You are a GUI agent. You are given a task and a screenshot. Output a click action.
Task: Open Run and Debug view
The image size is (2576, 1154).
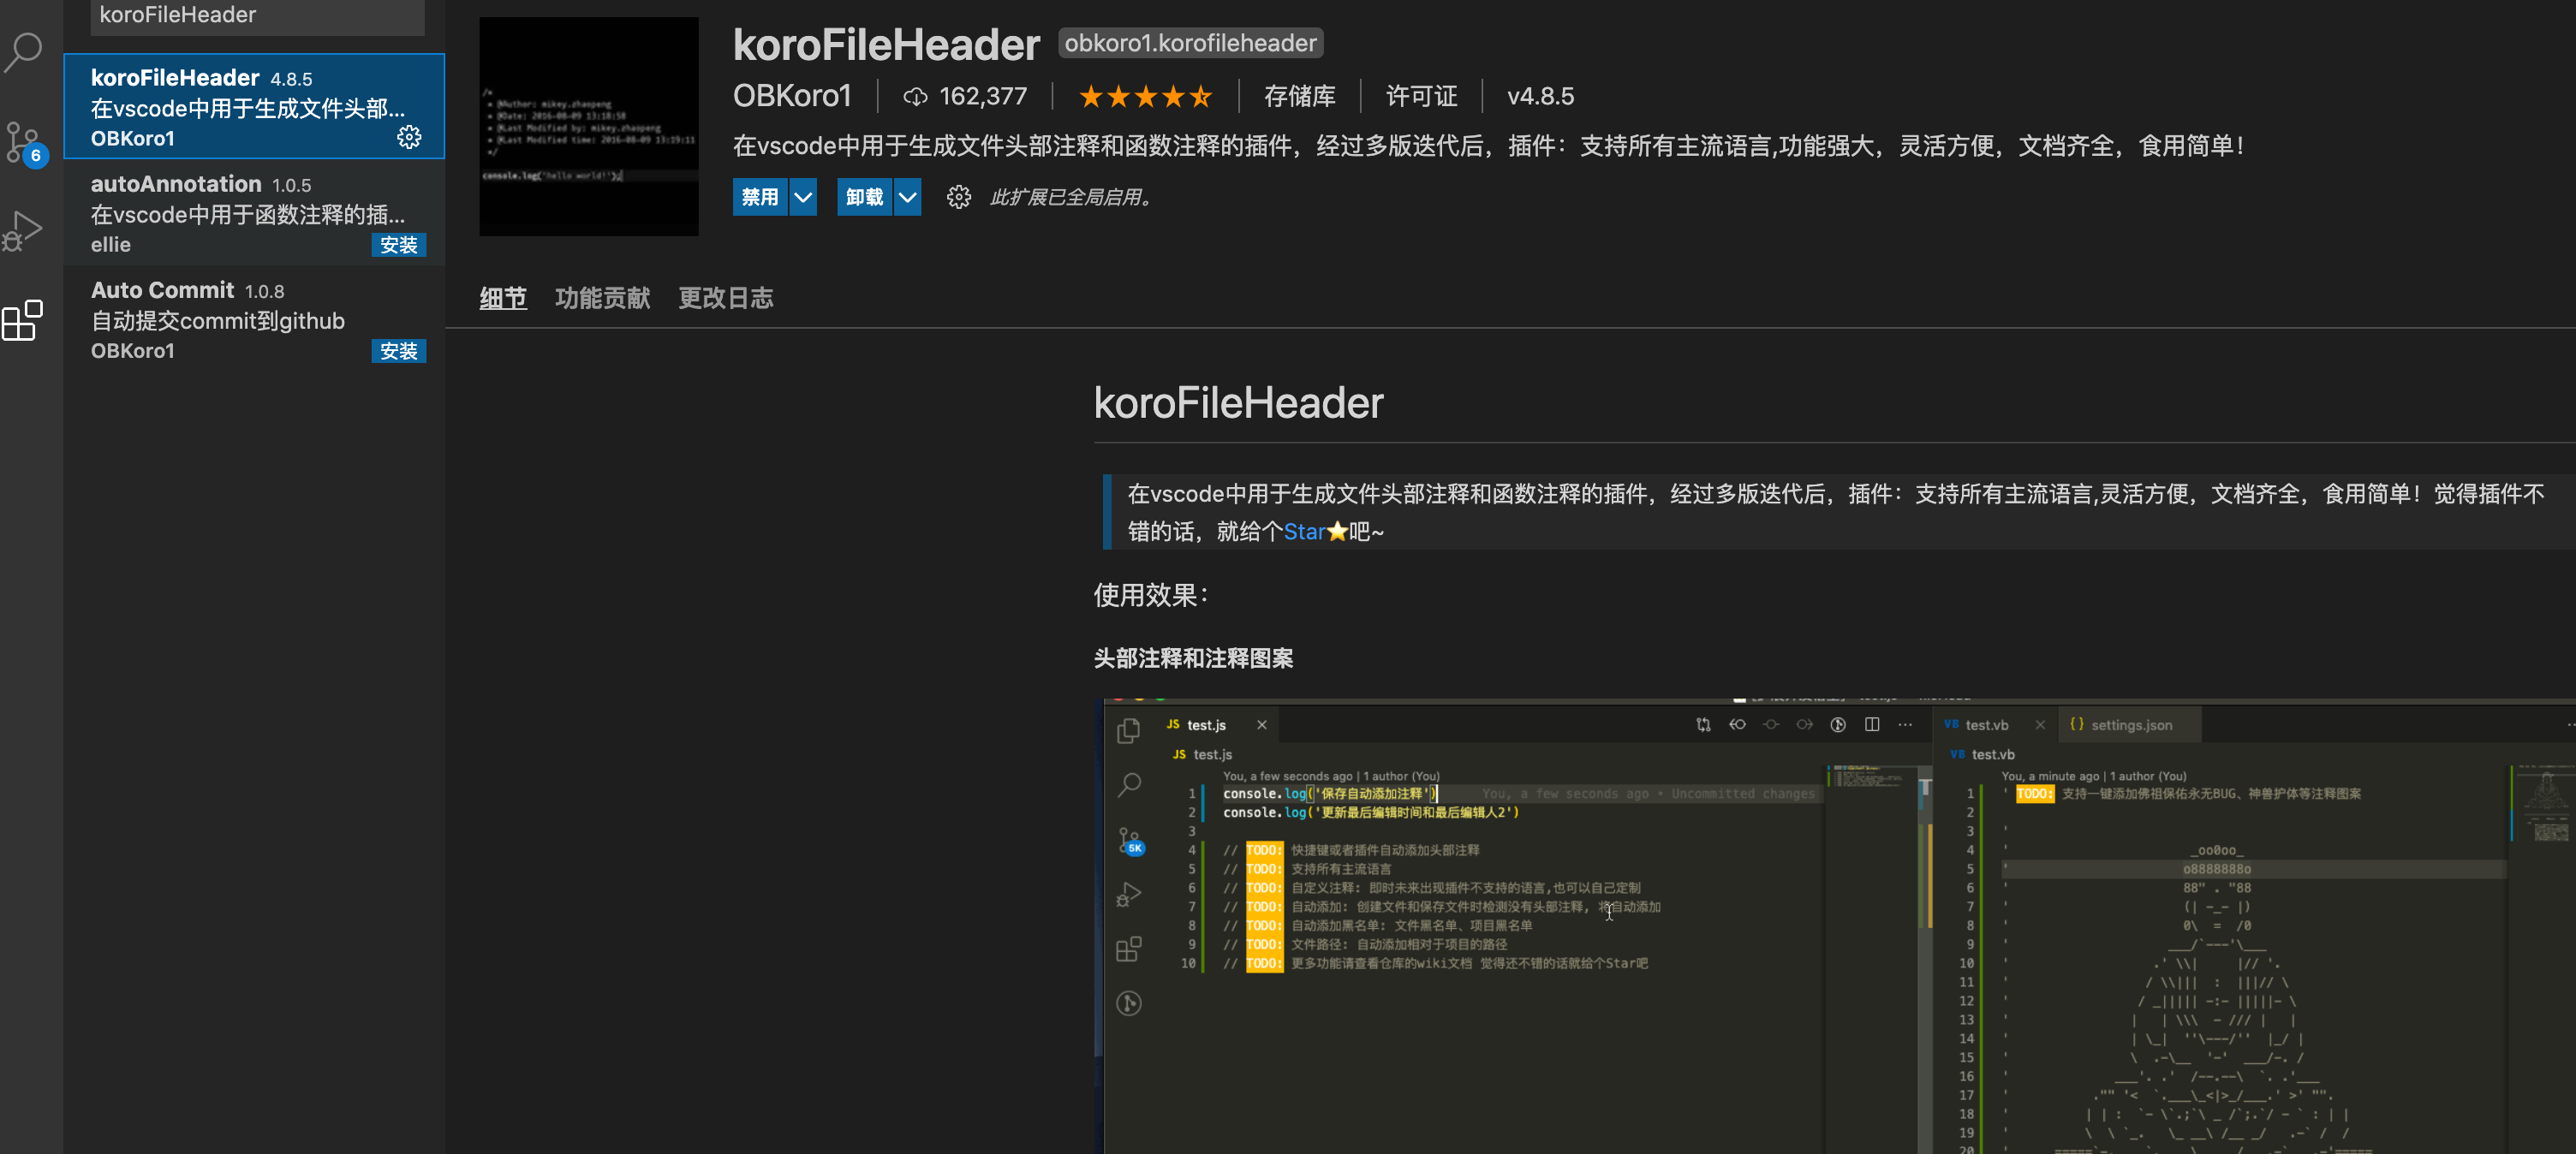coord(23,231)
